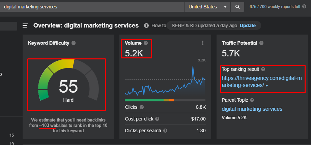The image size is (311, 145).
Task: Click help icon next to Clicks
Action: [x=142, y=107]
